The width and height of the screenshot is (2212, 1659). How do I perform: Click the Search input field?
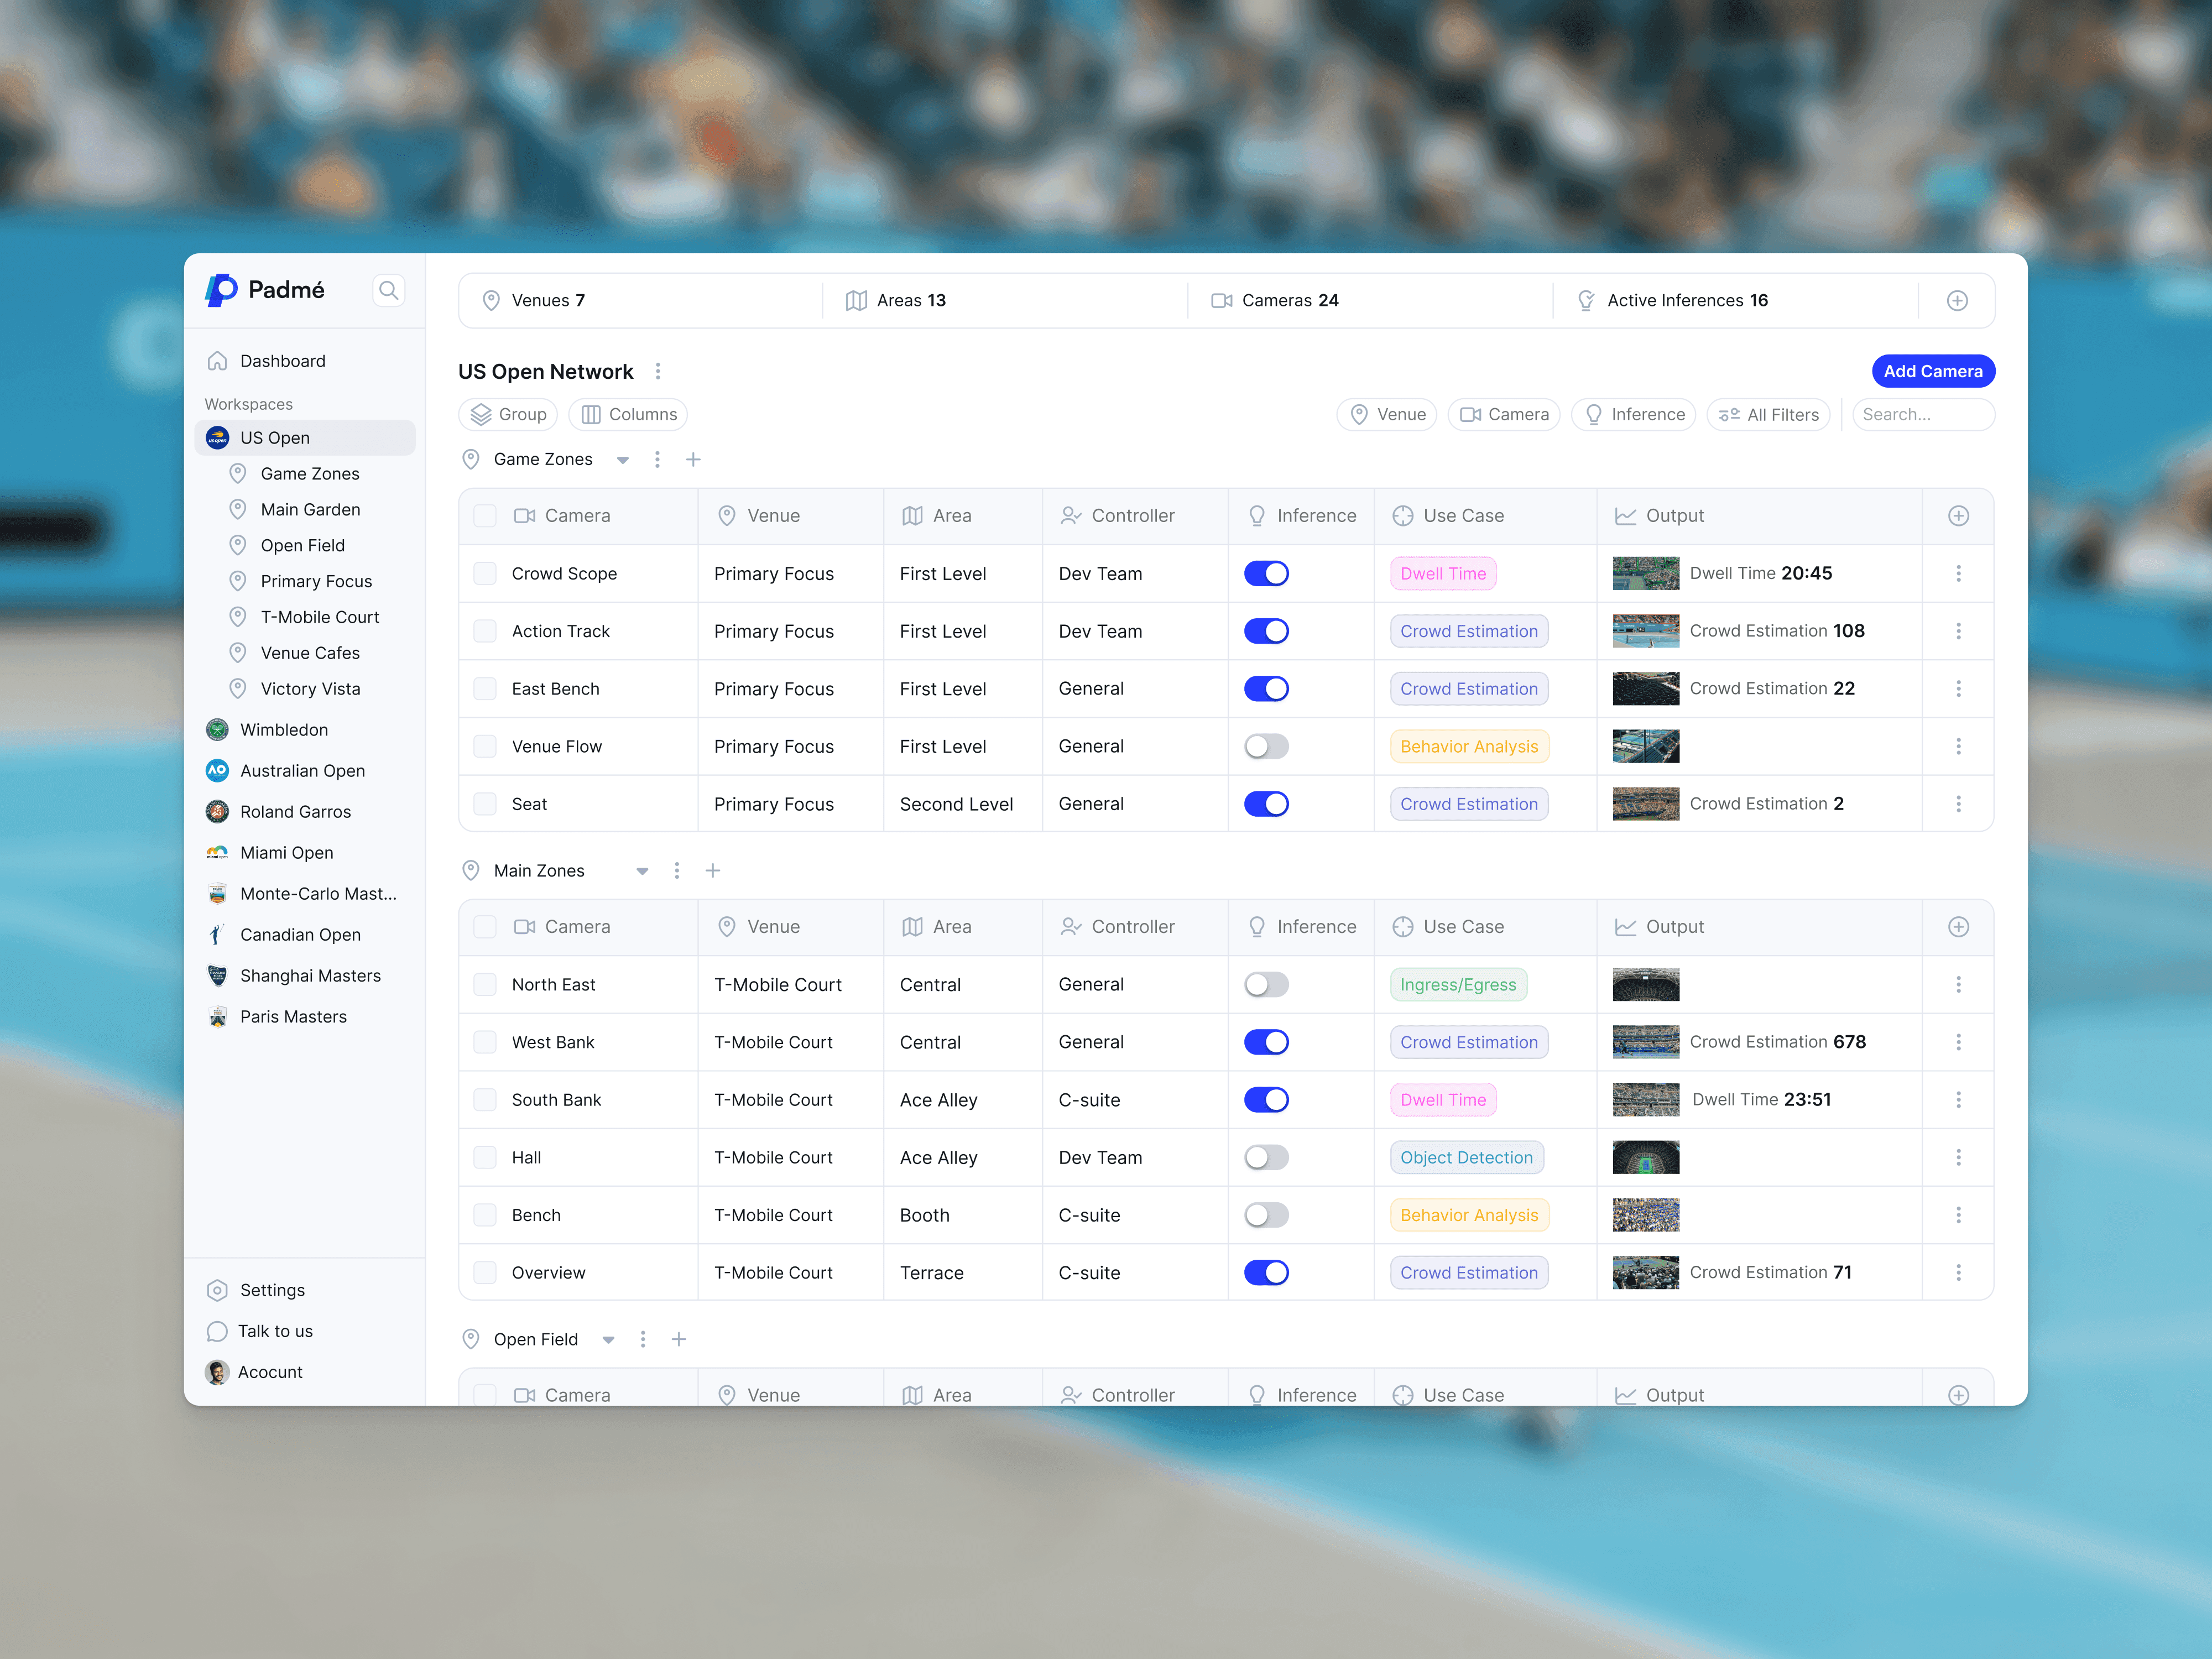point(1923,415)
